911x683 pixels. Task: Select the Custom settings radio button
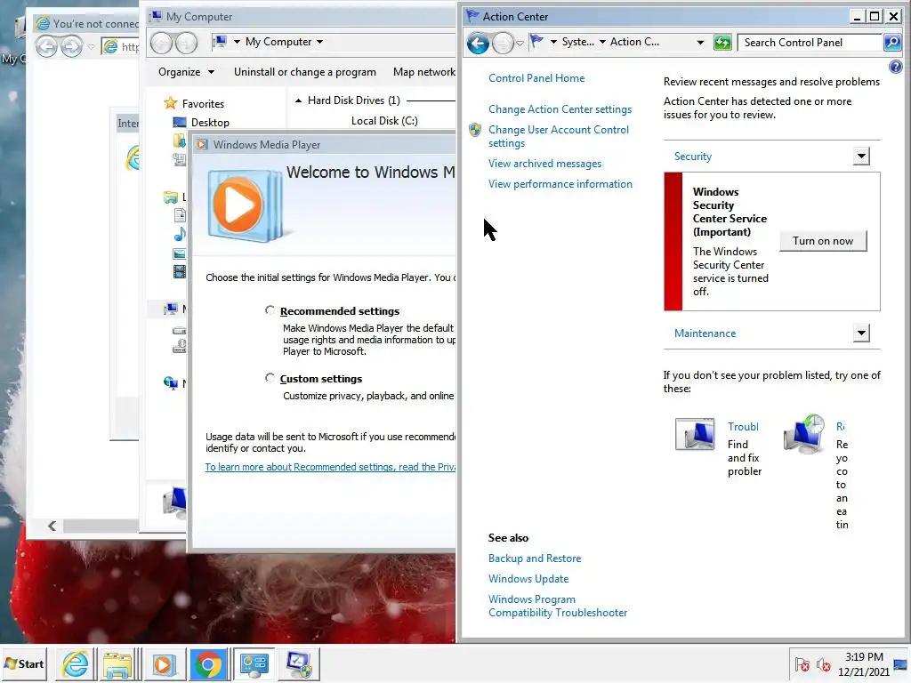click(x=270, y=378)
